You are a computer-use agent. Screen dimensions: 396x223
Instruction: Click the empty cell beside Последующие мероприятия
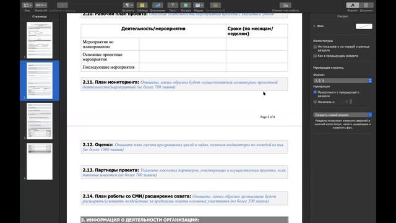pos(183,68)
